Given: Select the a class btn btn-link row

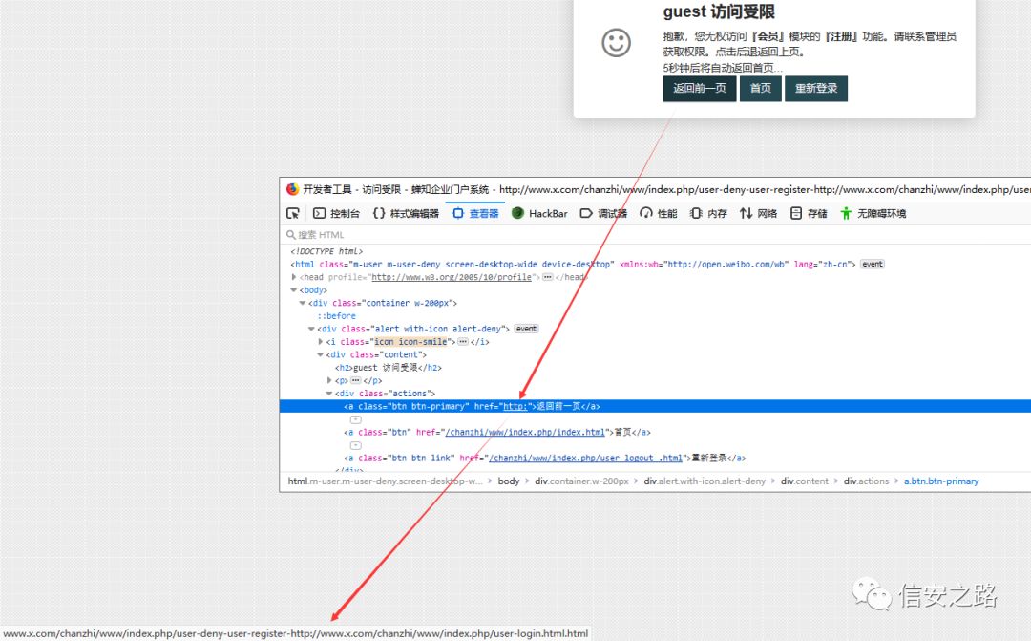Looking at the screenshot, I should (x=544, y=458).
